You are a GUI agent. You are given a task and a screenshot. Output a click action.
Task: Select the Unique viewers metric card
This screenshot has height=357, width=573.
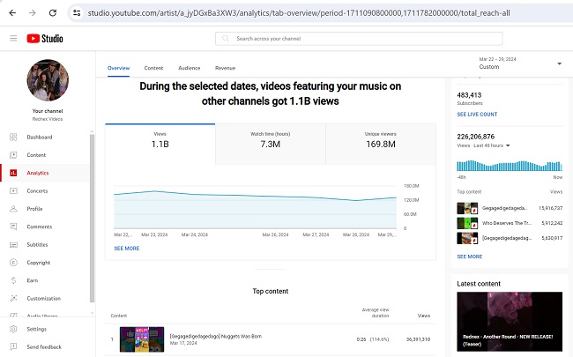[380, 138]
